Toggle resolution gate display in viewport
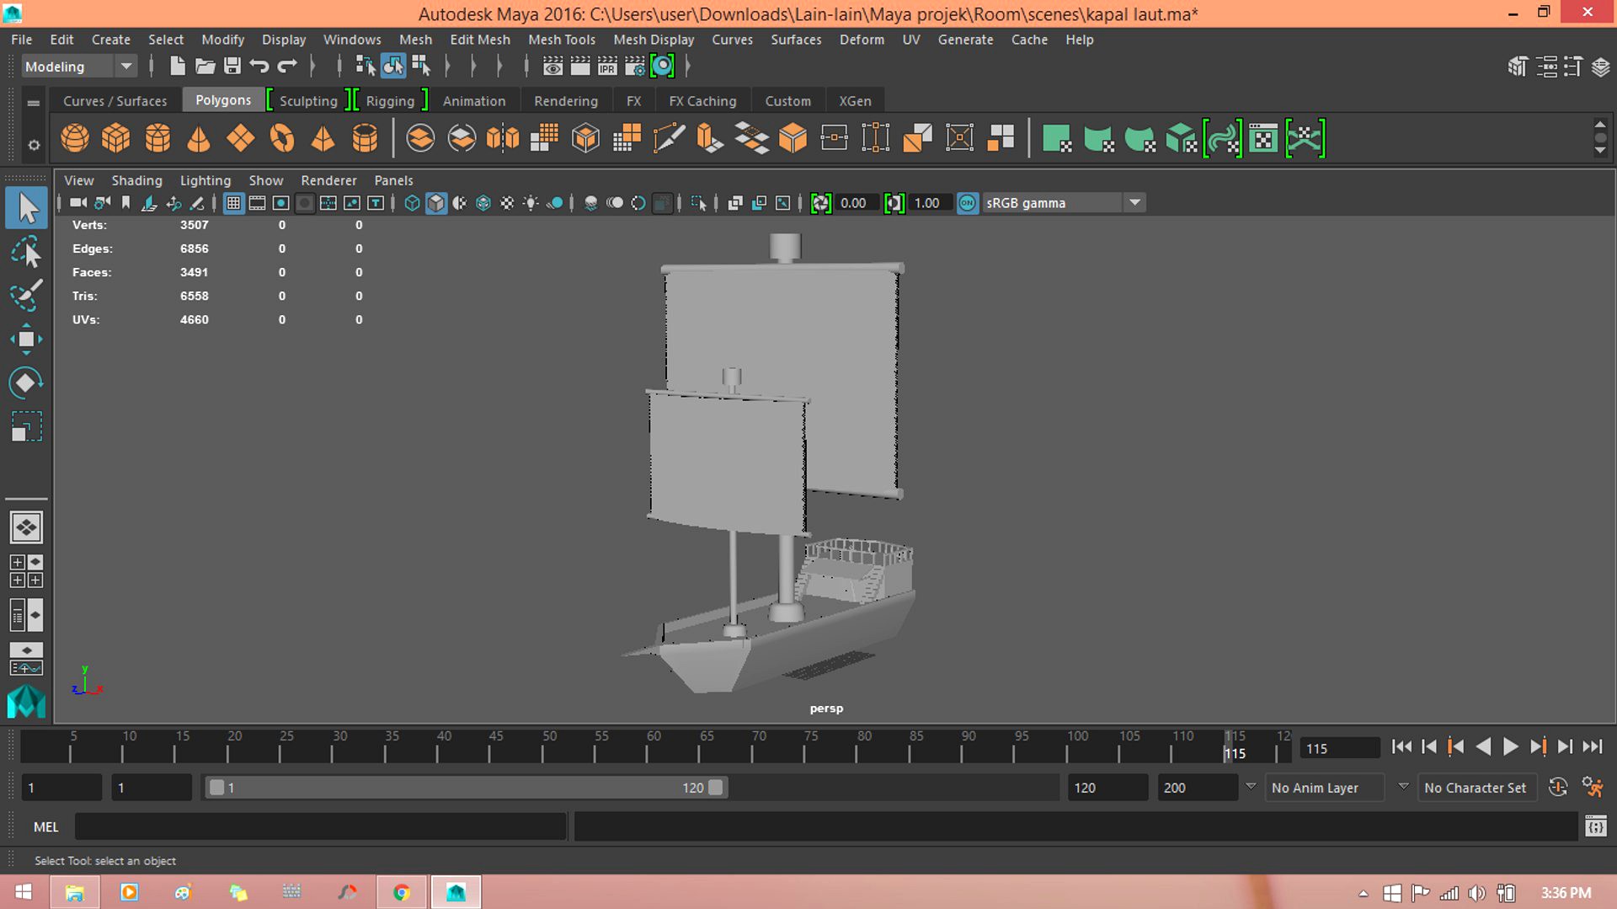1617x909 pixels. 280,203
